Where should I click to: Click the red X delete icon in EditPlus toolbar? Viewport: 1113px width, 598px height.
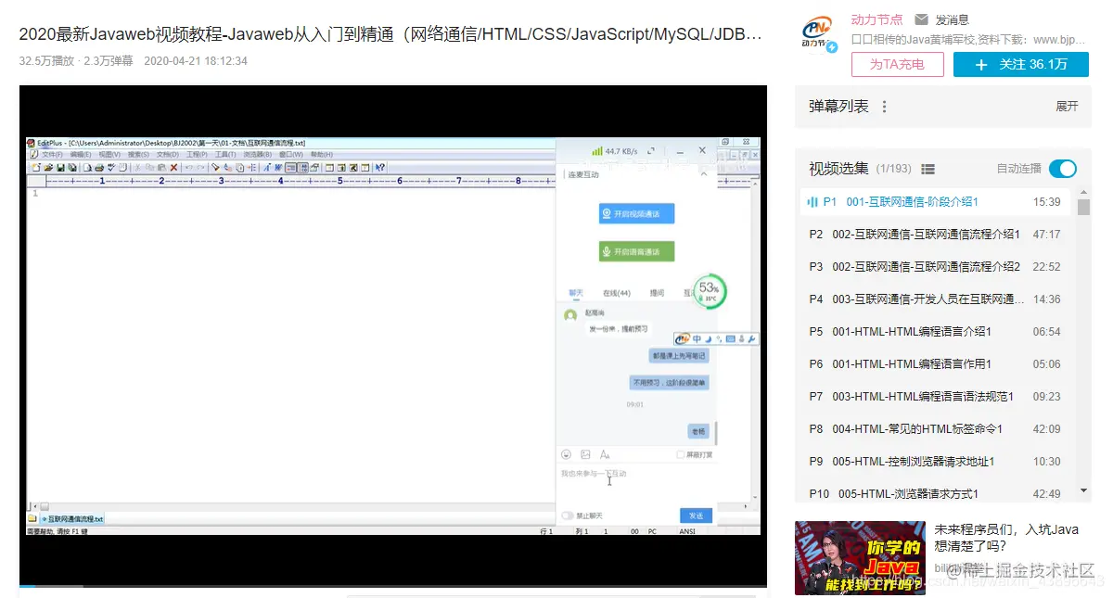(x=173, y=168)
